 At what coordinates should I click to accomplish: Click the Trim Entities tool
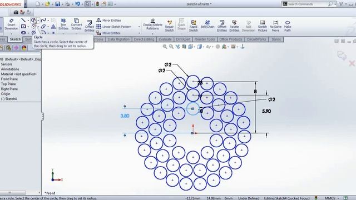(63, 24)
